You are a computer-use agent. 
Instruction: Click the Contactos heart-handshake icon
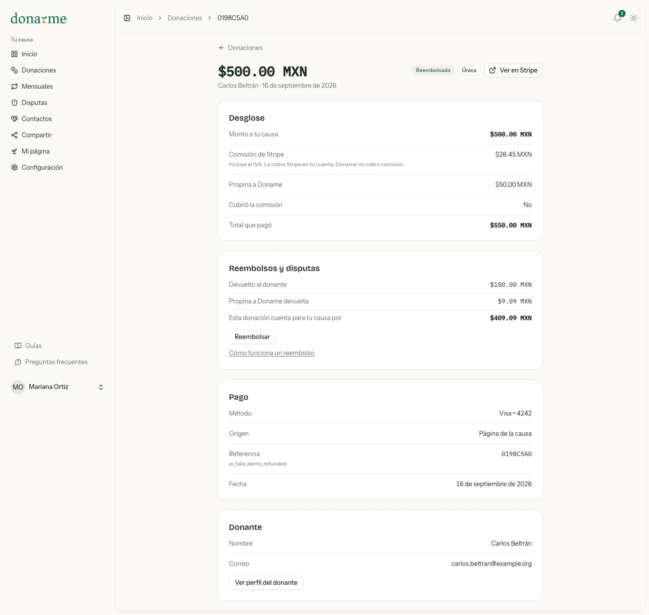(x=14, y=119)
